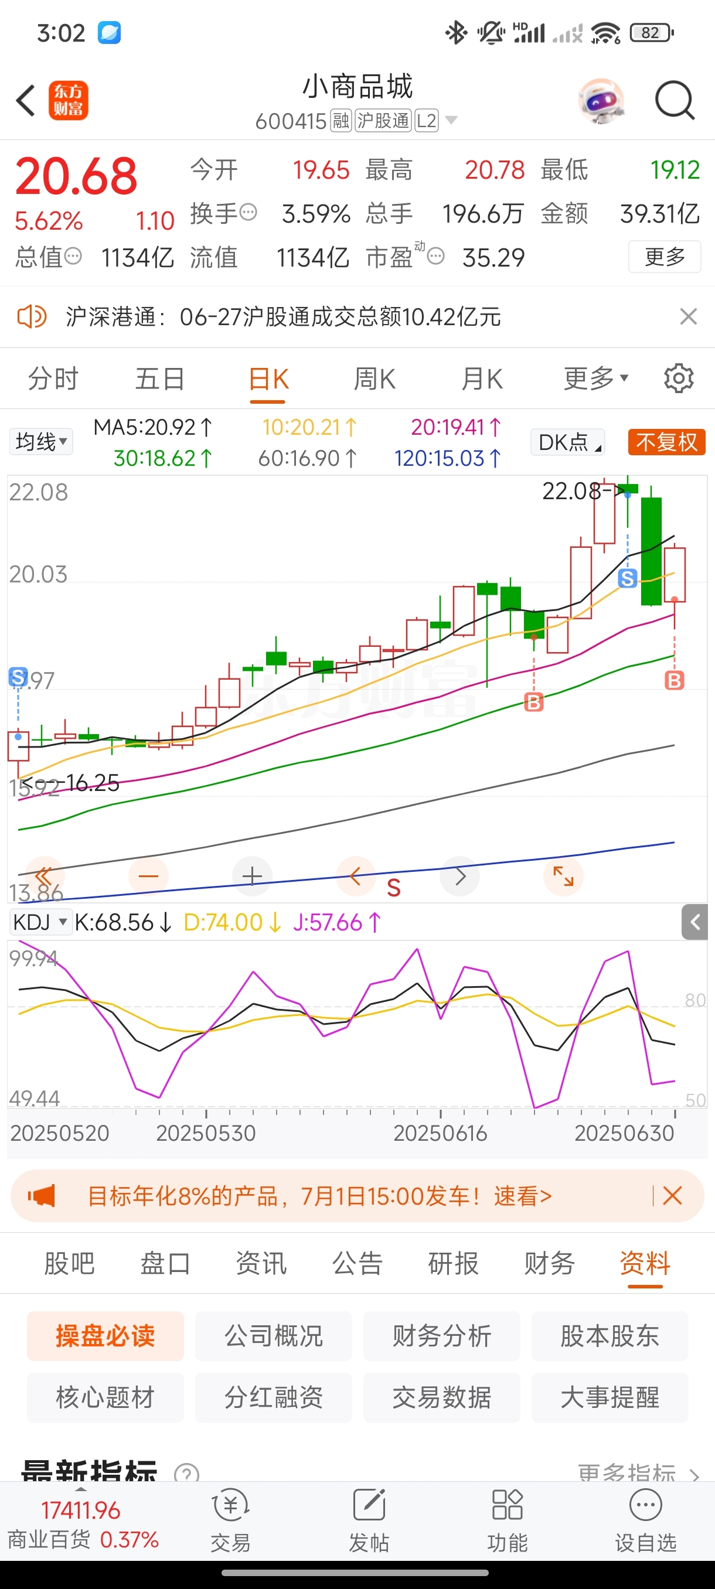Image resolution: width=715 pixels, height=1589 pixels.
Task: Dismiss the 沪深港通 news banner
Action: (689, 317)
